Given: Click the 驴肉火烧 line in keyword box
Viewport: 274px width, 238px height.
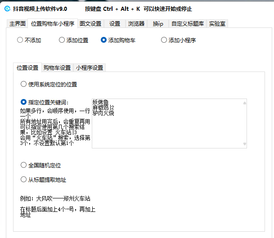Looking at the screenshot, I should coord(103,113).
